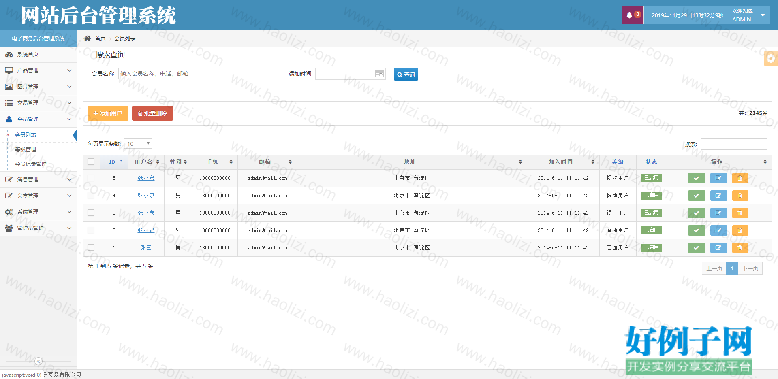Collapse the sidebar with the arrow button
778x379 pixels.
(38, 361)
